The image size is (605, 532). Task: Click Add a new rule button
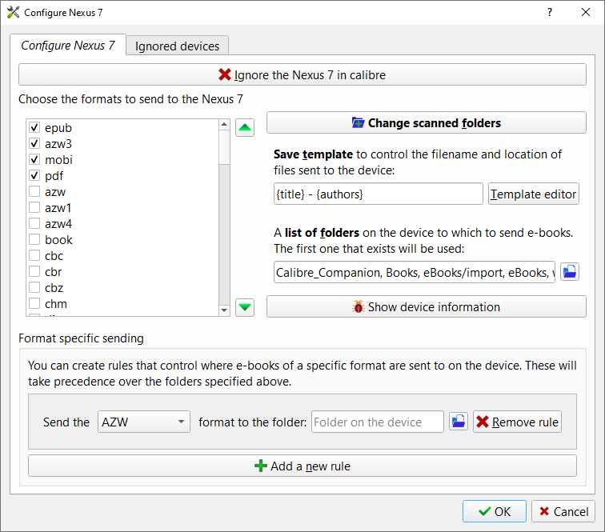[302, 466]
